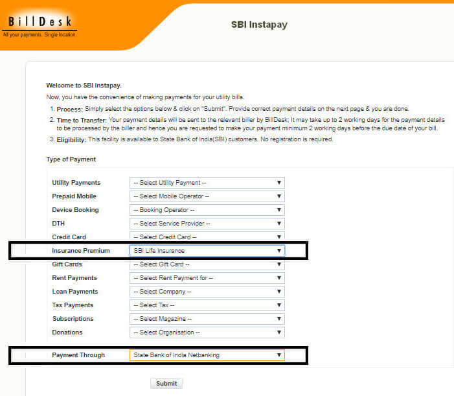Viewport: 454px width, 396px height.
Task: Open the Select Magazine dropdown
Action: click(207, 319)
